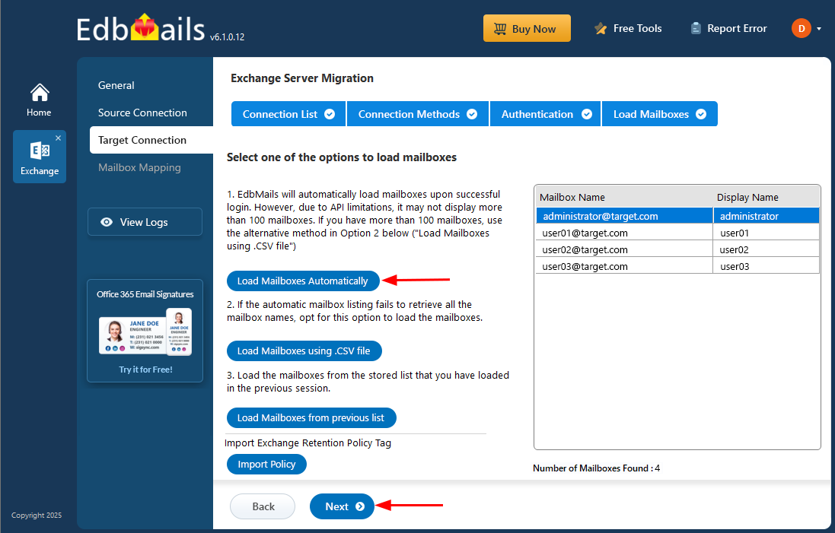Click the Office 365 Email Signatures banner
The height and width of the screenshot is (533, 835).
[x=145, y=331]
